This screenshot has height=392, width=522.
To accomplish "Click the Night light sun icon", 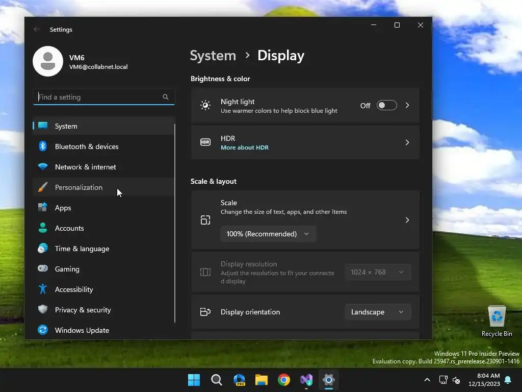I will pyautogui.click(x=205, y=105).
